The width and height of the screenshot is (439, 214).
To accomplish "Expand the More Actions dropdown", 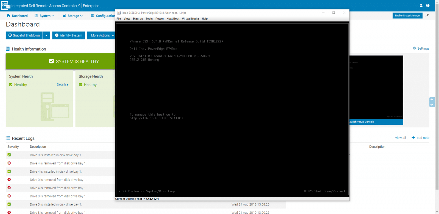I will pyautogui.click(x=113, y=35).
